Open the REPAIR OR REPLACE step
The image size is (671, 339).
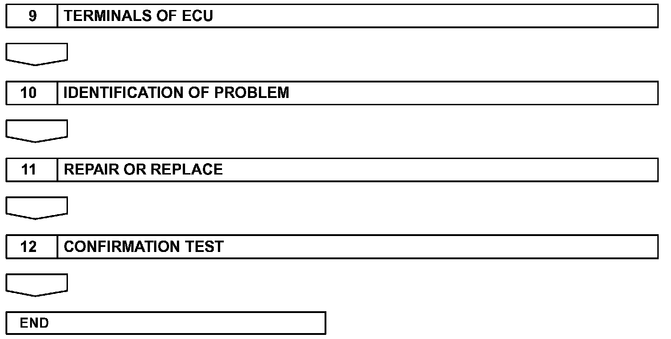point(358,170)
